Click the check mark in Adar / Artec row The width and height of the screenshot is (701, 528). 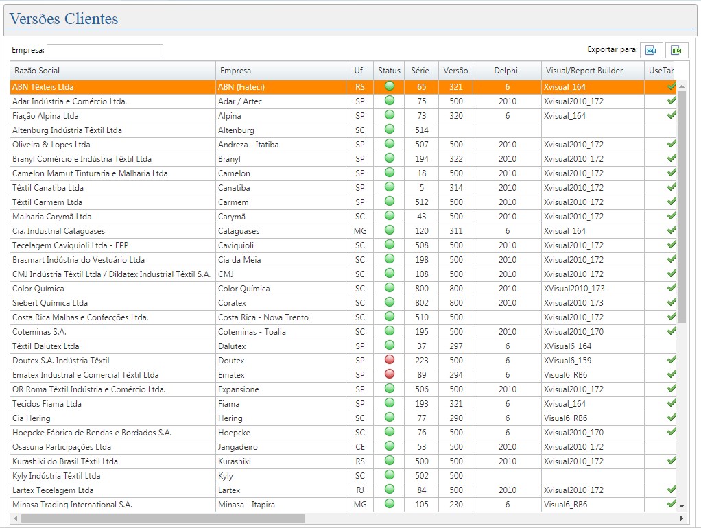(x=671, y=101)
